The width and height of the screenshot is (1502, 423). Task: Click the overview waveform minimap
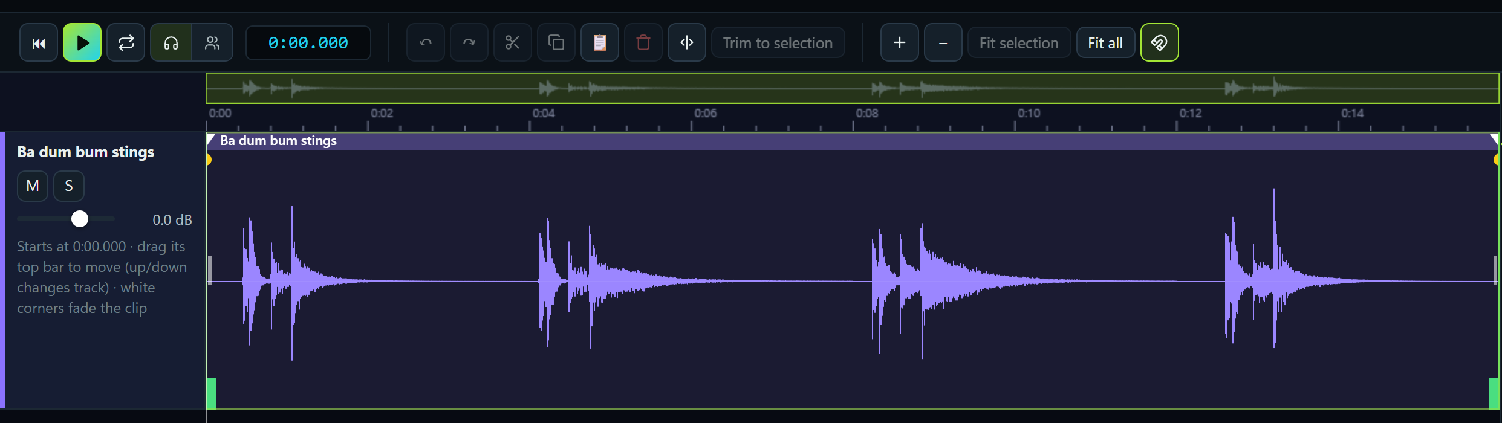[x=853, y=88]
